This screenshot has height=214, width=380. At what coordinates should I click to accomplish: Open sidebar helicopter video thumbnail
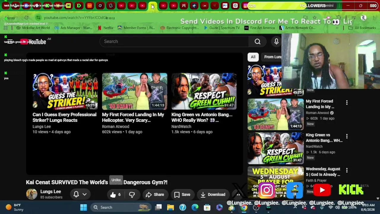pyautogui.click(x=276, y=114)
